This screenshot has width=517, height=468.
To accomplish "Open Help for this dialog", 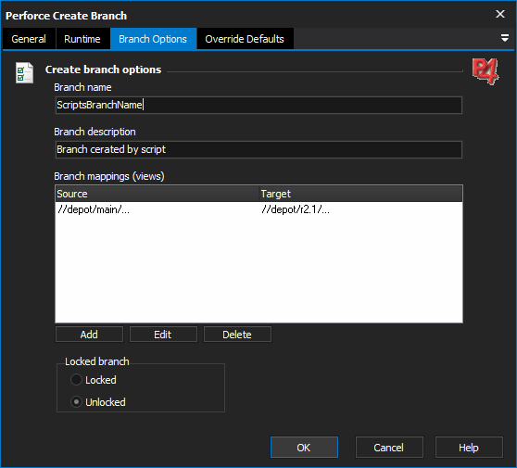I will click(x=469, y=448).
